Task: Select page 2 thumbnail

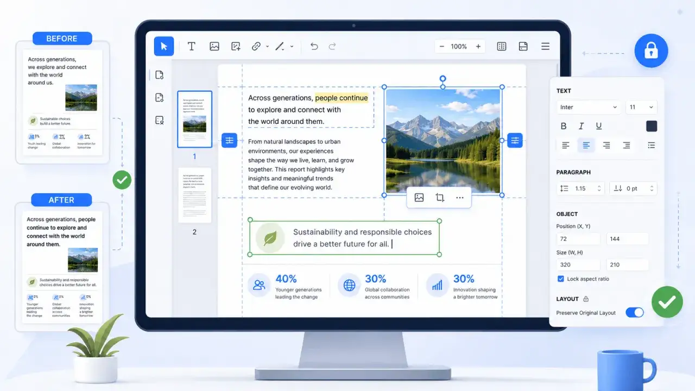Action: pos(194,195)
